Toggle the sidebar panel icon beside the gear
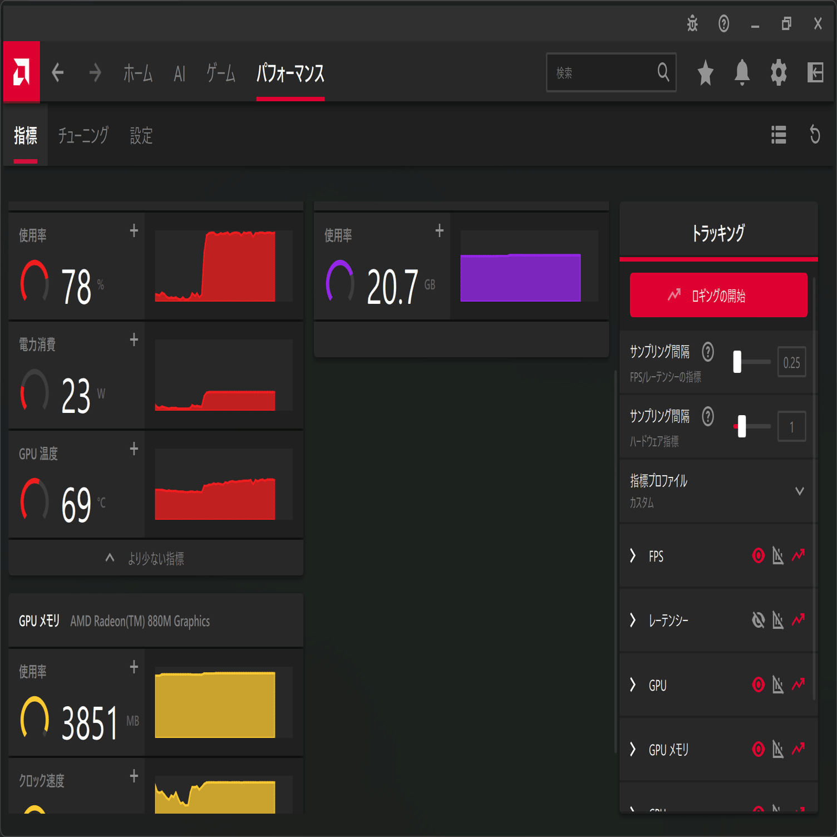Viewport: 837px width, 837px height. (x=815, y=72)
